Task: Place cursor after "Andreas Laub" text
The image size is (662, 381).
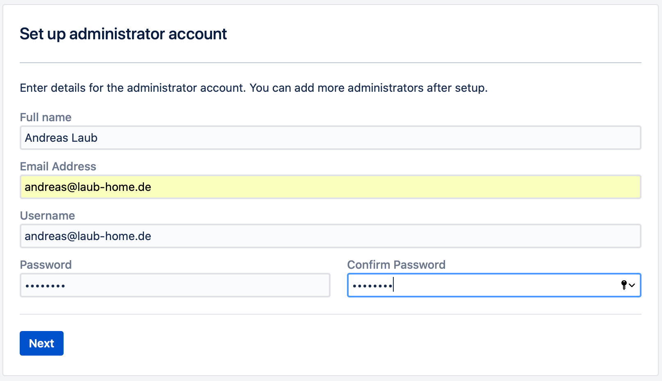Action: coord(98,138)
